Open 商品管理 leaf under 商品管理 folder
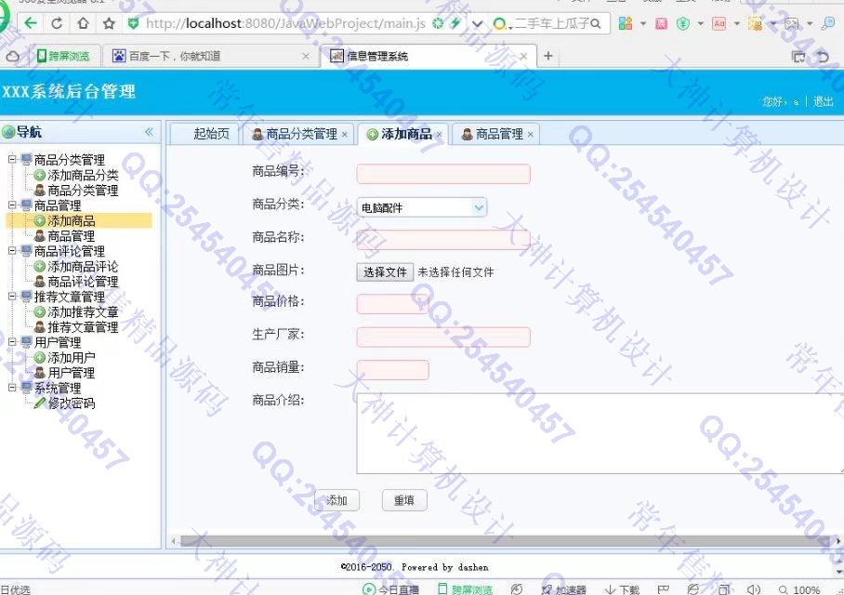Screen dimensions: 844x595 pos(71,236)
